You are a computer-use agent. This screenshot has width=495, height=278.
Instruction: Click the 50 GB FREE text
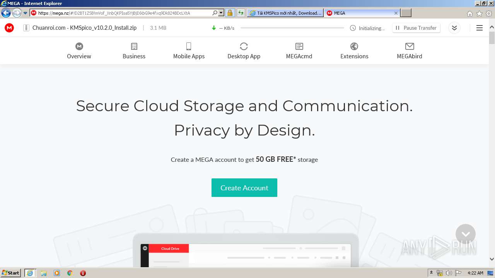[276, 159]
